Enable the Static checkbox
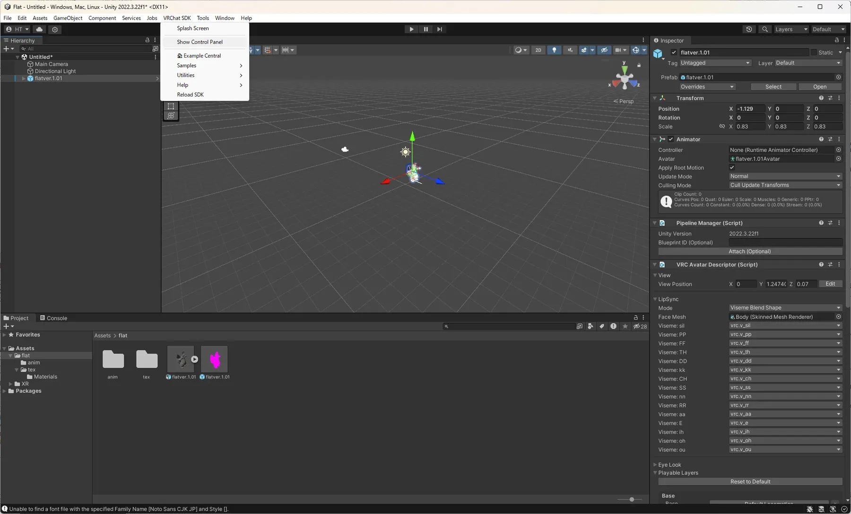Viewport: 851px width, 514px height. pyautogui.click(x=814, y=52)
